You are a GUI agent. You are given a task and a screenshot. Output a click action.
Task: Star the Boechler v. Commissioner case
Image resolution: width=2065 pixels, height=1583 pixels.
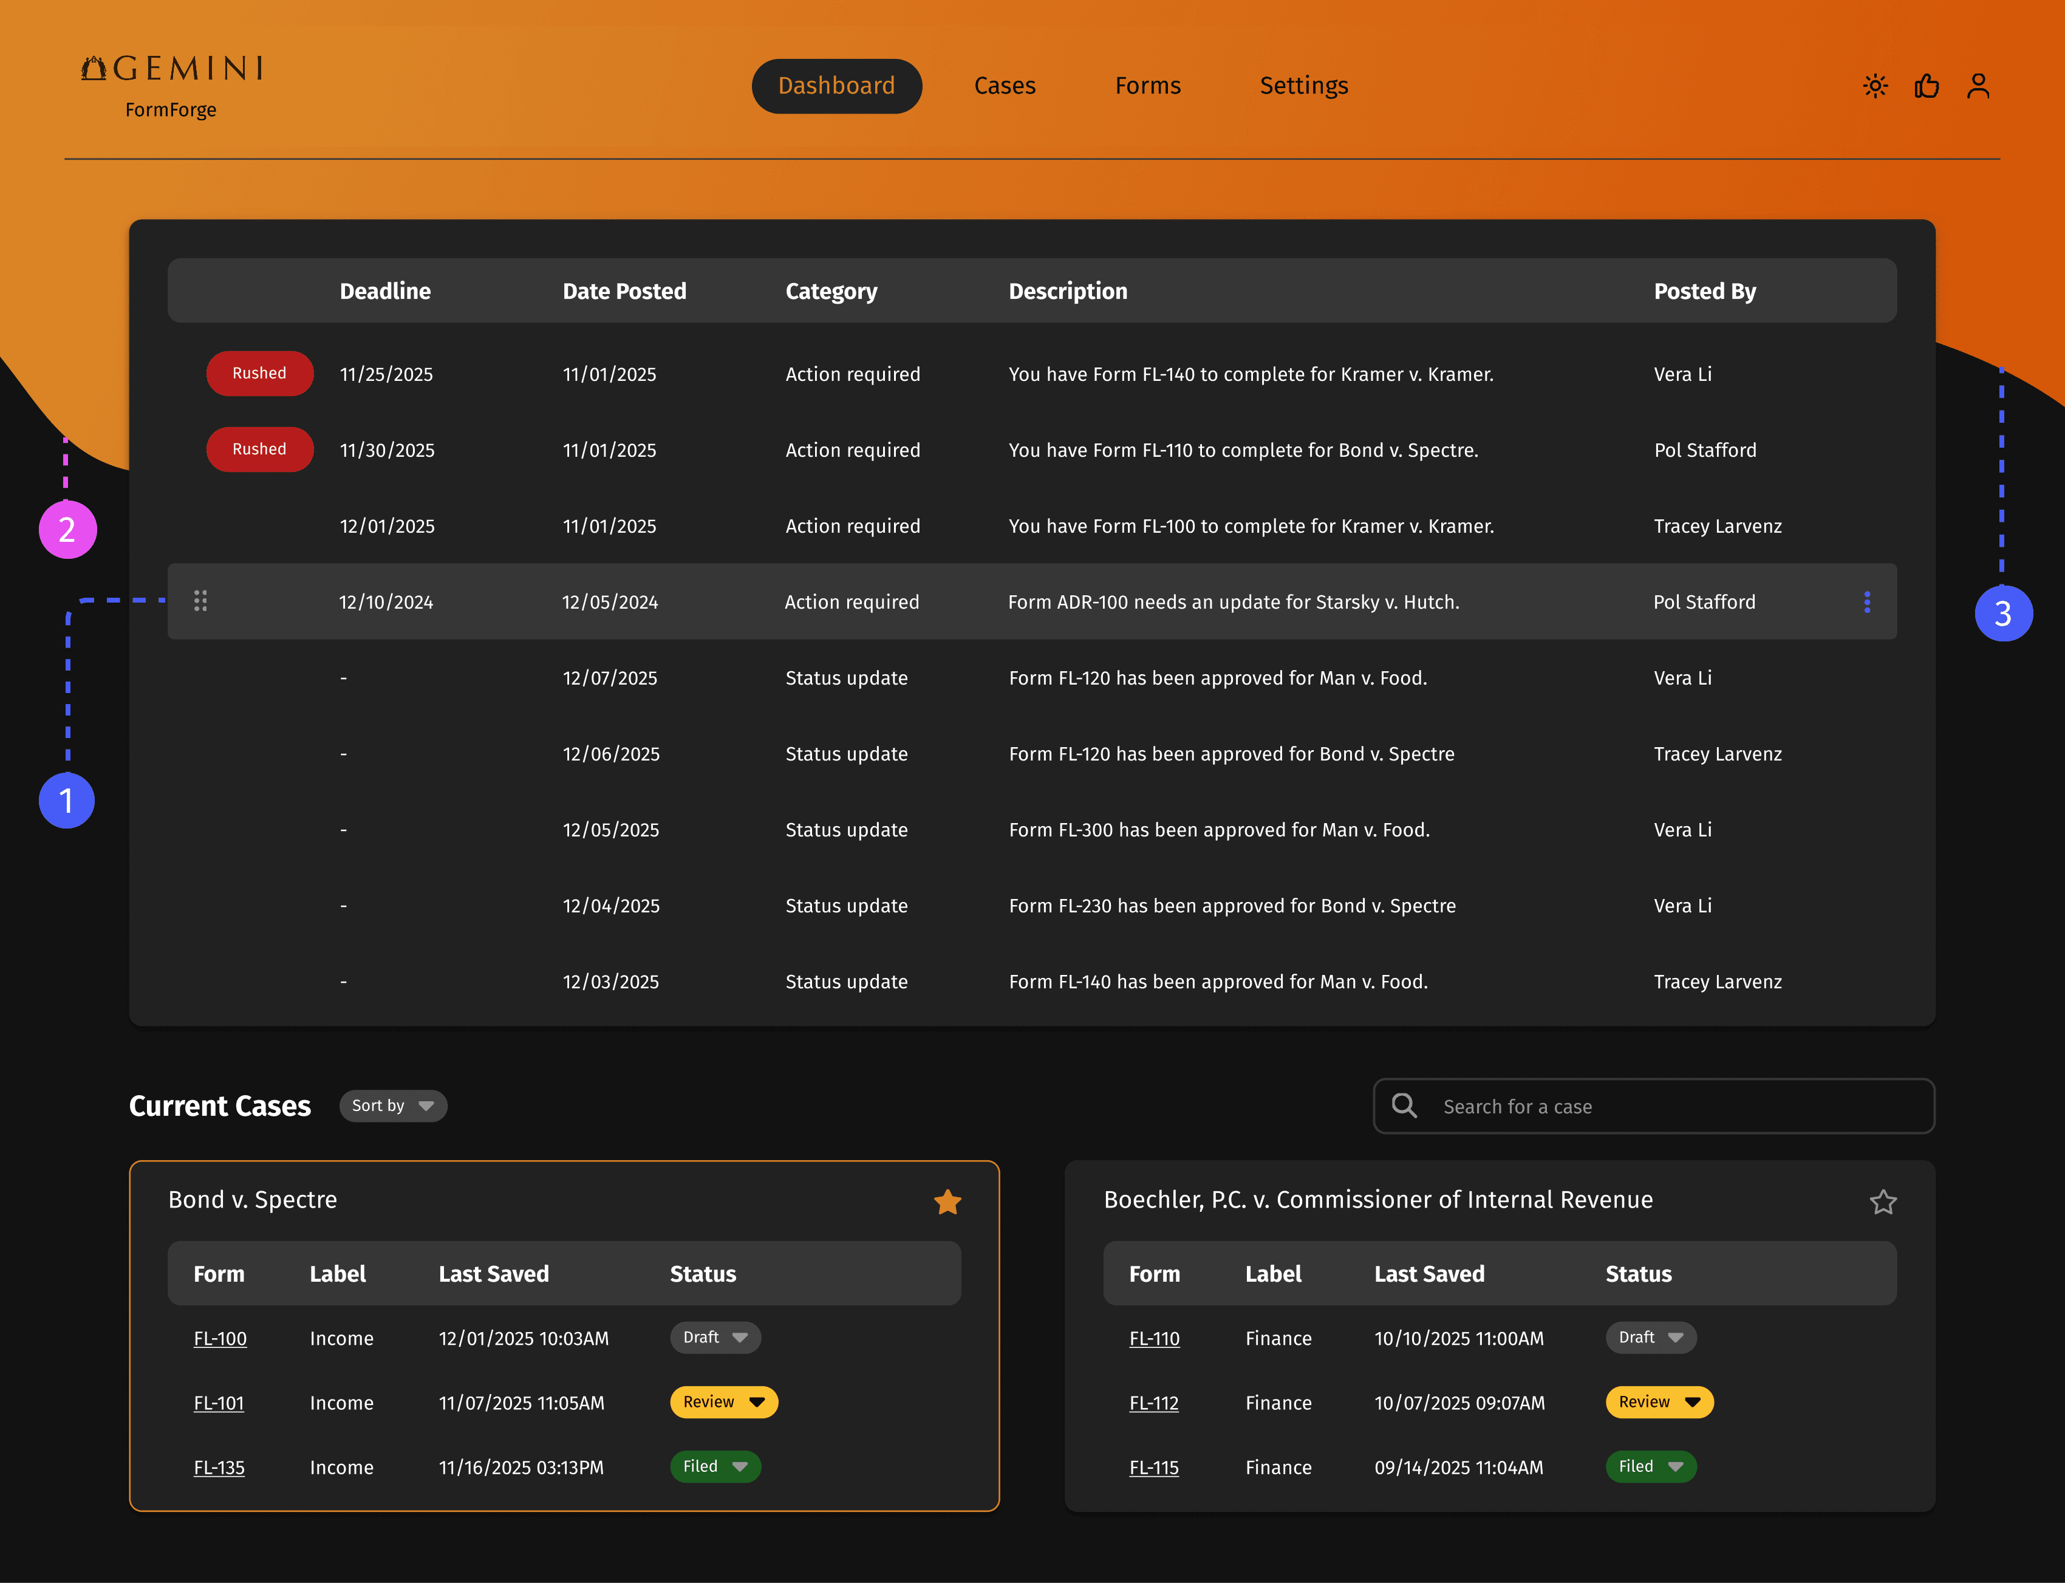click(1882, 1202)
